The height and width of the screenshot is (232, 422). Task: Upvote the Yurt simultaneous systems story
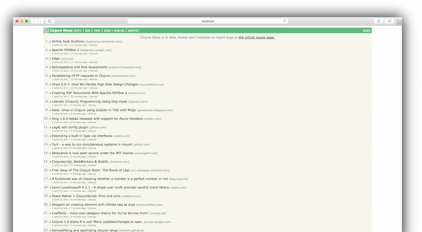pyautogui.click(x=50, y=145)
